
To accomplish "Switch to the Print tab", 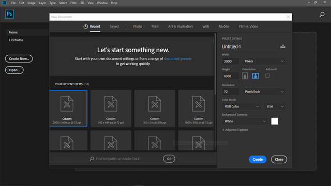I will coord(155,26).
